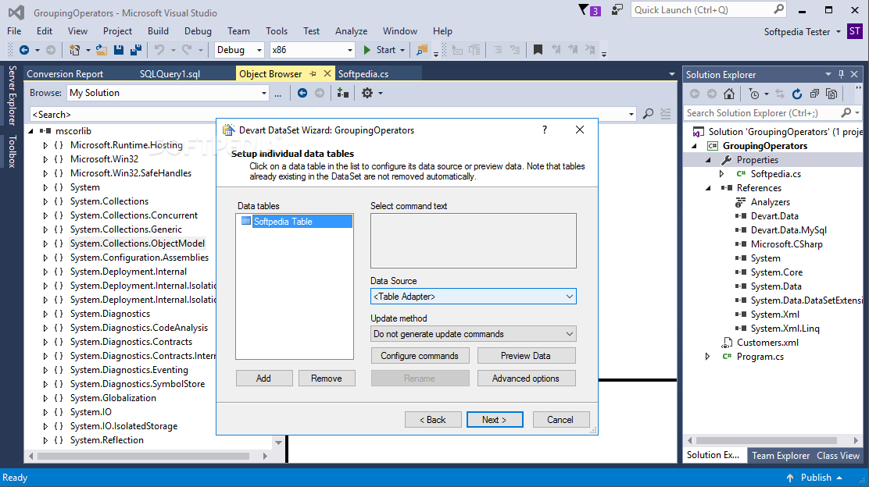Viewport: 869px width, 487px height.
Task: Open the Server Explorer side tab
Action: (13, 95)
